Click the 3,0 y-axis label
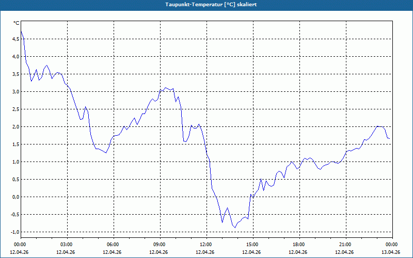The image size is (413, 258). click(x=16, y=92)
